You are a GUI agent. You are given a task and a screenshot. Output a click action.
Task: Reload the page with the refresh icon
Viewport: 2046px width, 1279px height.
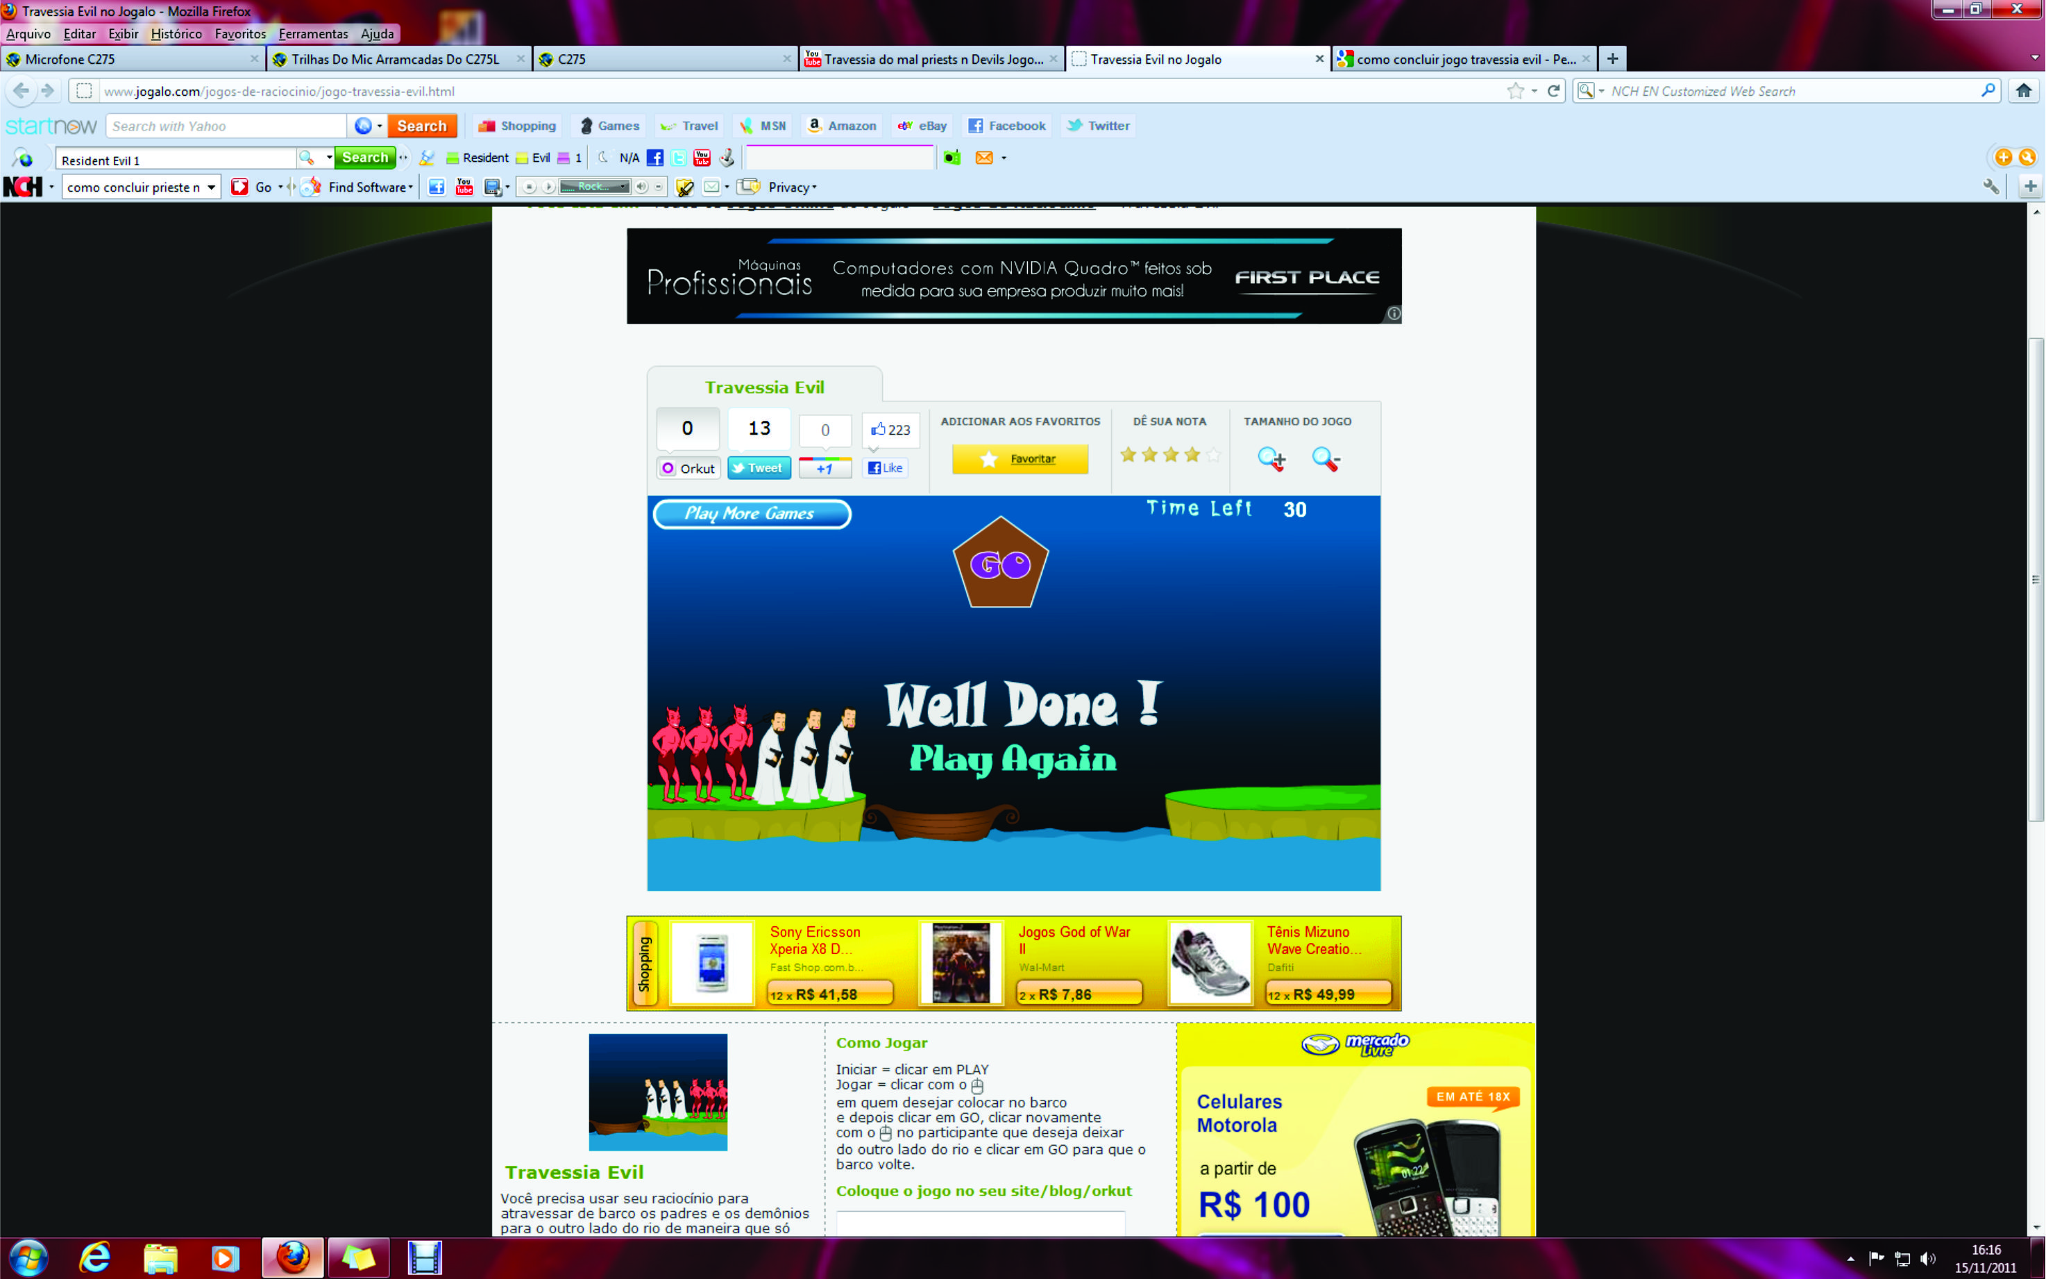pos(1553,90)
